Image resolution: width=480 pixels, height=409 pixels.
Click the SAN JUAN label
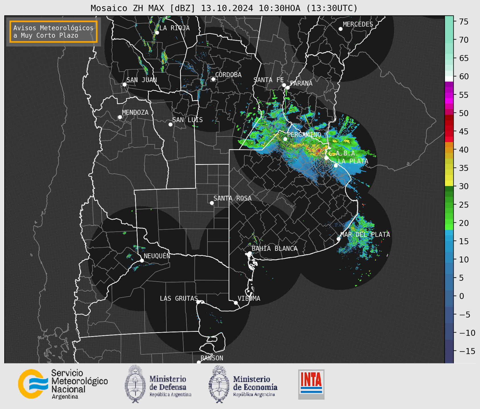[142, 80]
